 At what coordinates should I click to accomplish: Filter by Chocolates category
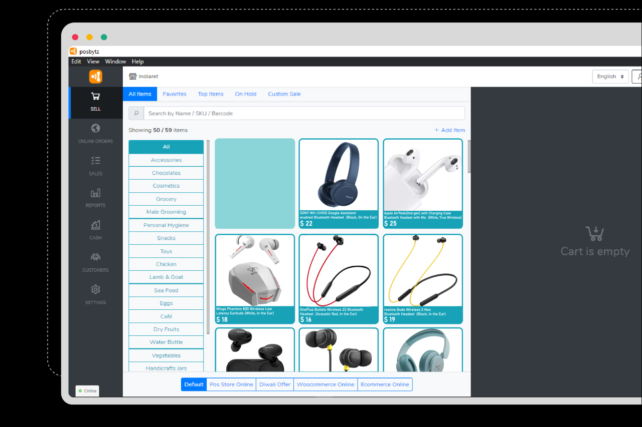coord(166,173)
